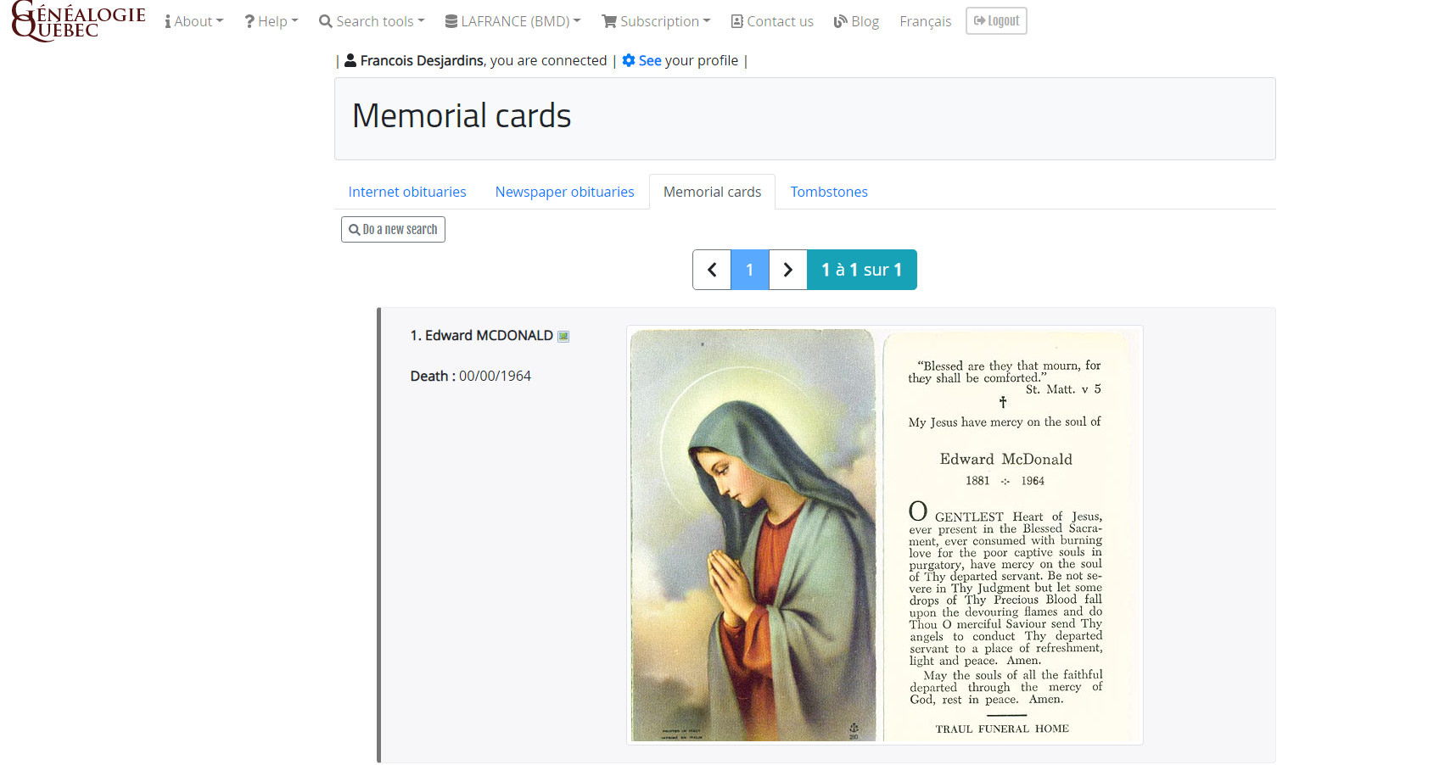Click the gear icon for See your profile
1456x765 pixels.
tap(629, 60)
